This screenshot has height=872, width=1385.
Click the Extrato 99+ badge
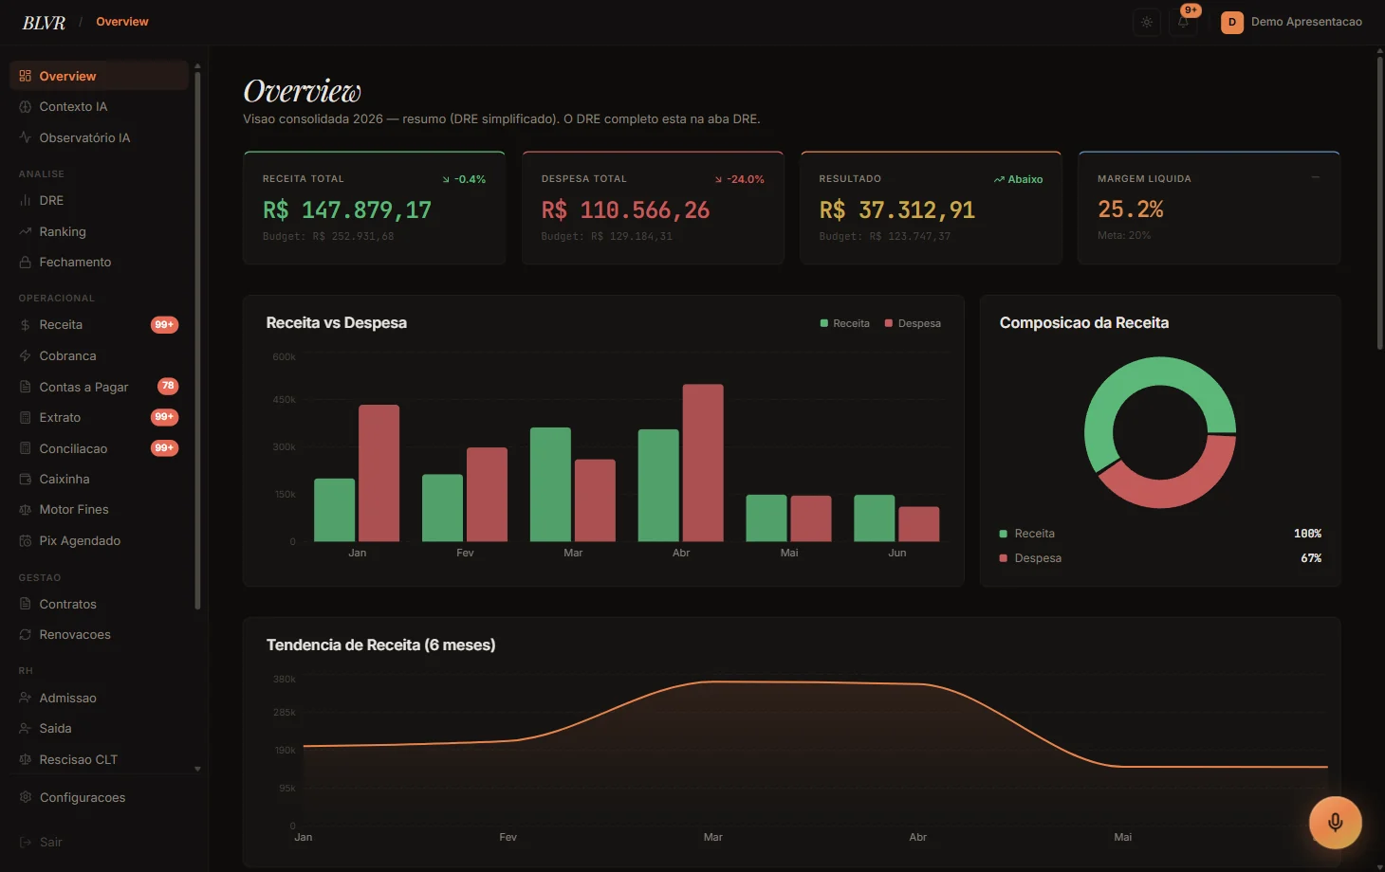click(164, 417)
